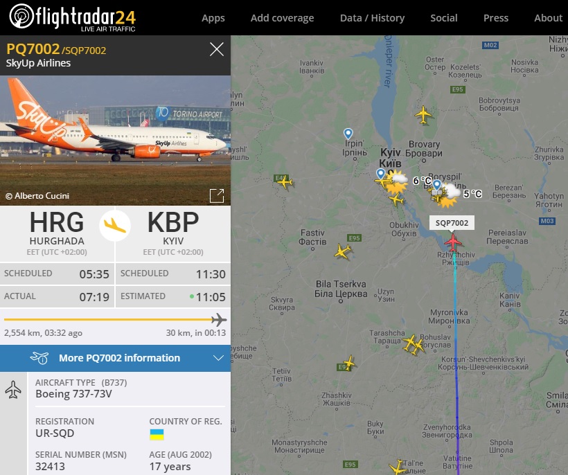Viewport: 568px width, 475px height.
Task: Open the Data / History menu
Action: coord(372,18)
